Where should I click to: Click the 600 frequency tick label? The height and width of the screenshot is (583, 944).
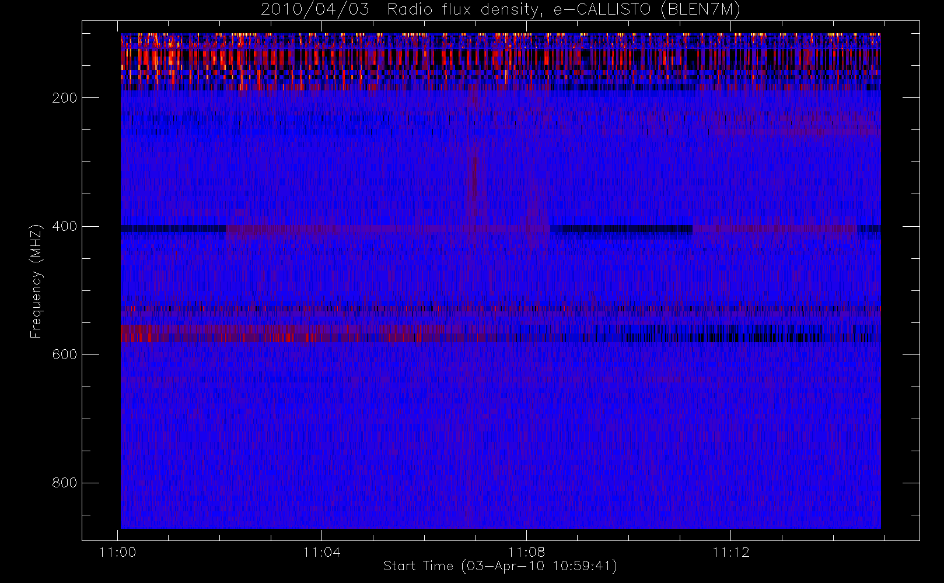click(x=65, y=354)
